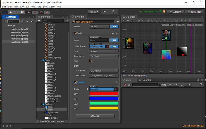Click the red 左下 color swatch
206x129 pixels.
click(103, 94)
